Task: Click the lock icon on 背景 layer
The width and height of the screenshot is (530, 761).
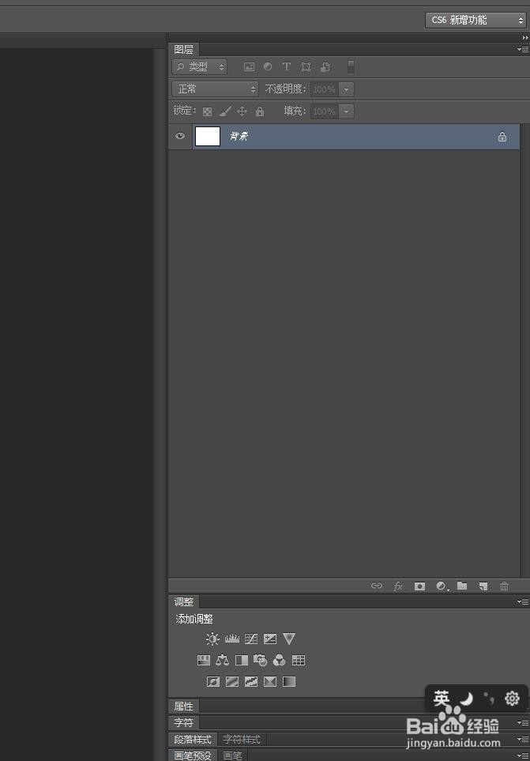Action: (x=502, y=137)
